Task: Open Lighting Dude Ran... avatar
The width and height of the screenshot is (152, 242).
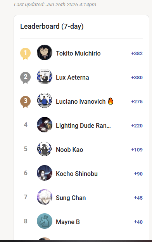Action: 45,125
